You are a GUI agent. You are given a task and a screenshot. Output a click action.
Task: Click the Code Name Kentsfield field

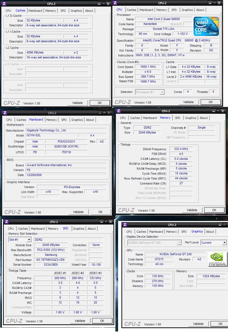point(150,24)
